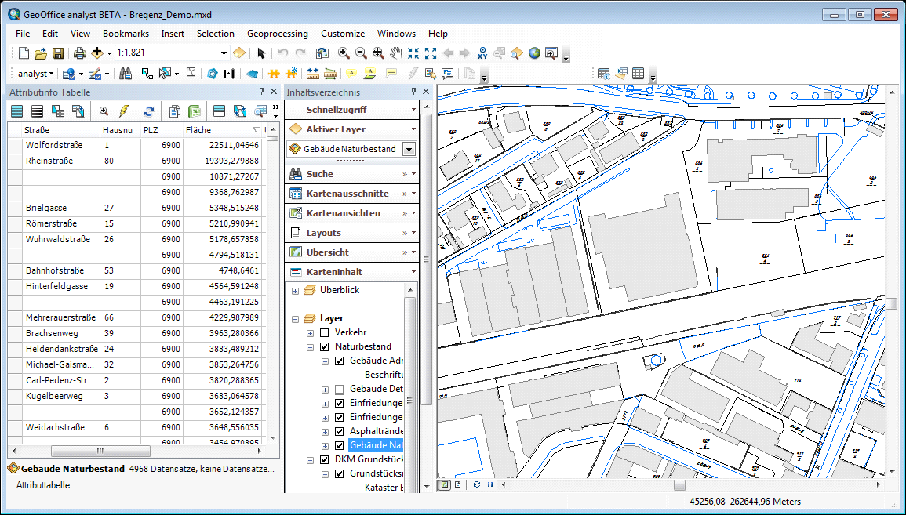This screenshot has width=906, height=515.
Task: Open the Gebäude Naturbestand active layer dropdown
Action: pos(409,149)
